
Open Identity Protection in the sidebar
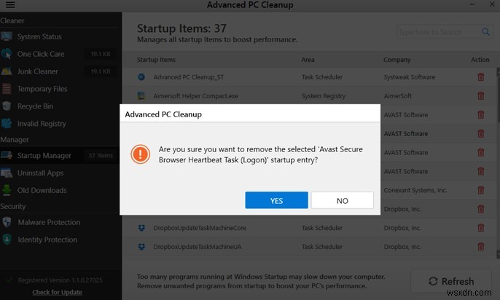point(47,240)
